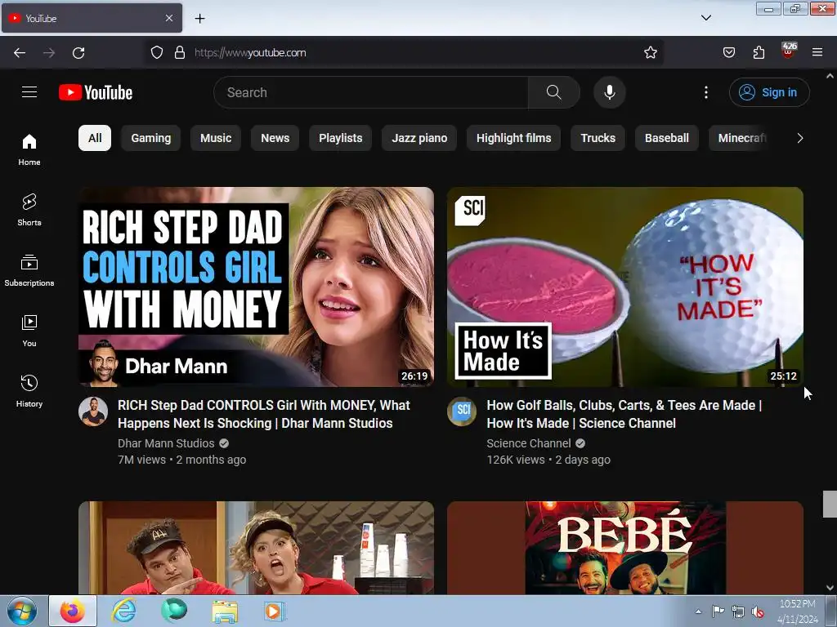837x627 pixels.
Task: Start voice search with microphone icon
Action: coord(609,92)
